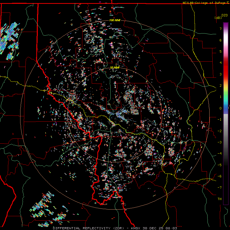
Task: Click the ZDR color scale bar
Action: [x=226, y=113]
